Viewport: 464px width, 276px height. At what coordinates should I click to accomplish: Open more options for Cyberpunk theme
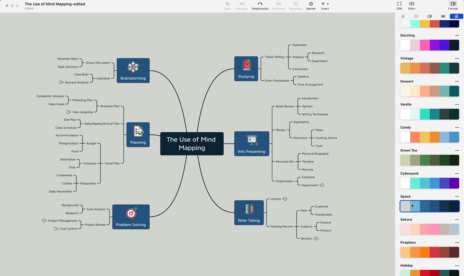click(457, 174)
